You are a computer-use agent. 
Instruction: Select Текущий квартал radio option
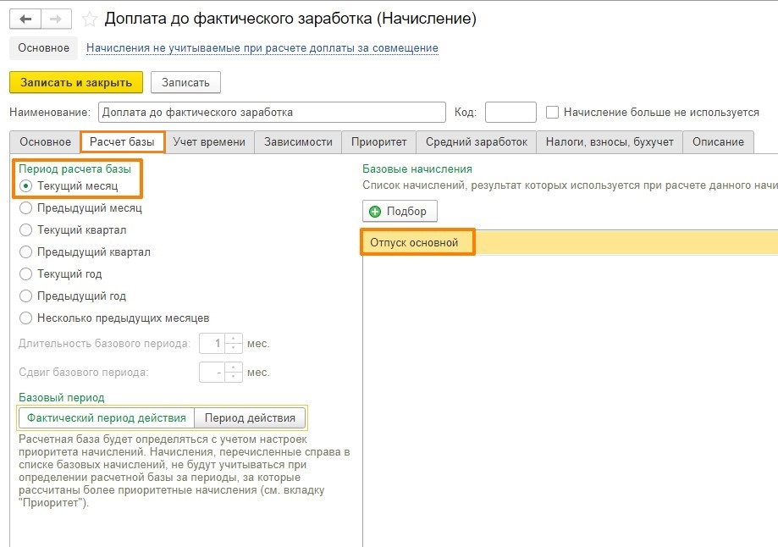[x=25, y=229]
